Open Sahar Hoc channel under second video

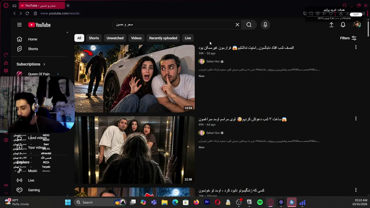tap(213, 133)
